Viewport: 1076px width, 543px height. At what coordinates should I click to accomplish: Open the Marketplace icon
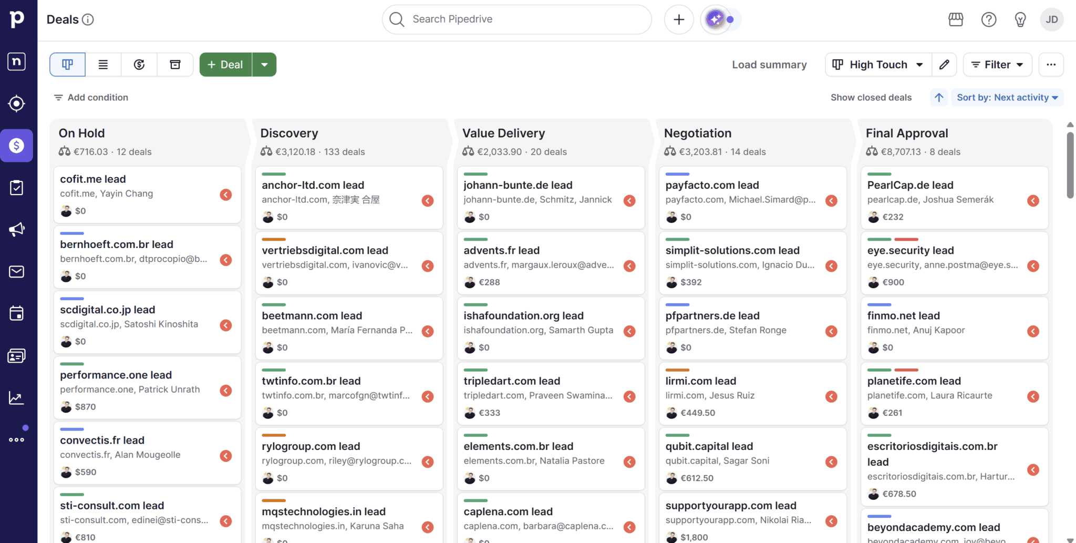956,19
